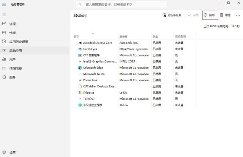Sort by 启动影响 (Startup impact) column header
This screenshot has height=157, width=243.
[180, 36]
